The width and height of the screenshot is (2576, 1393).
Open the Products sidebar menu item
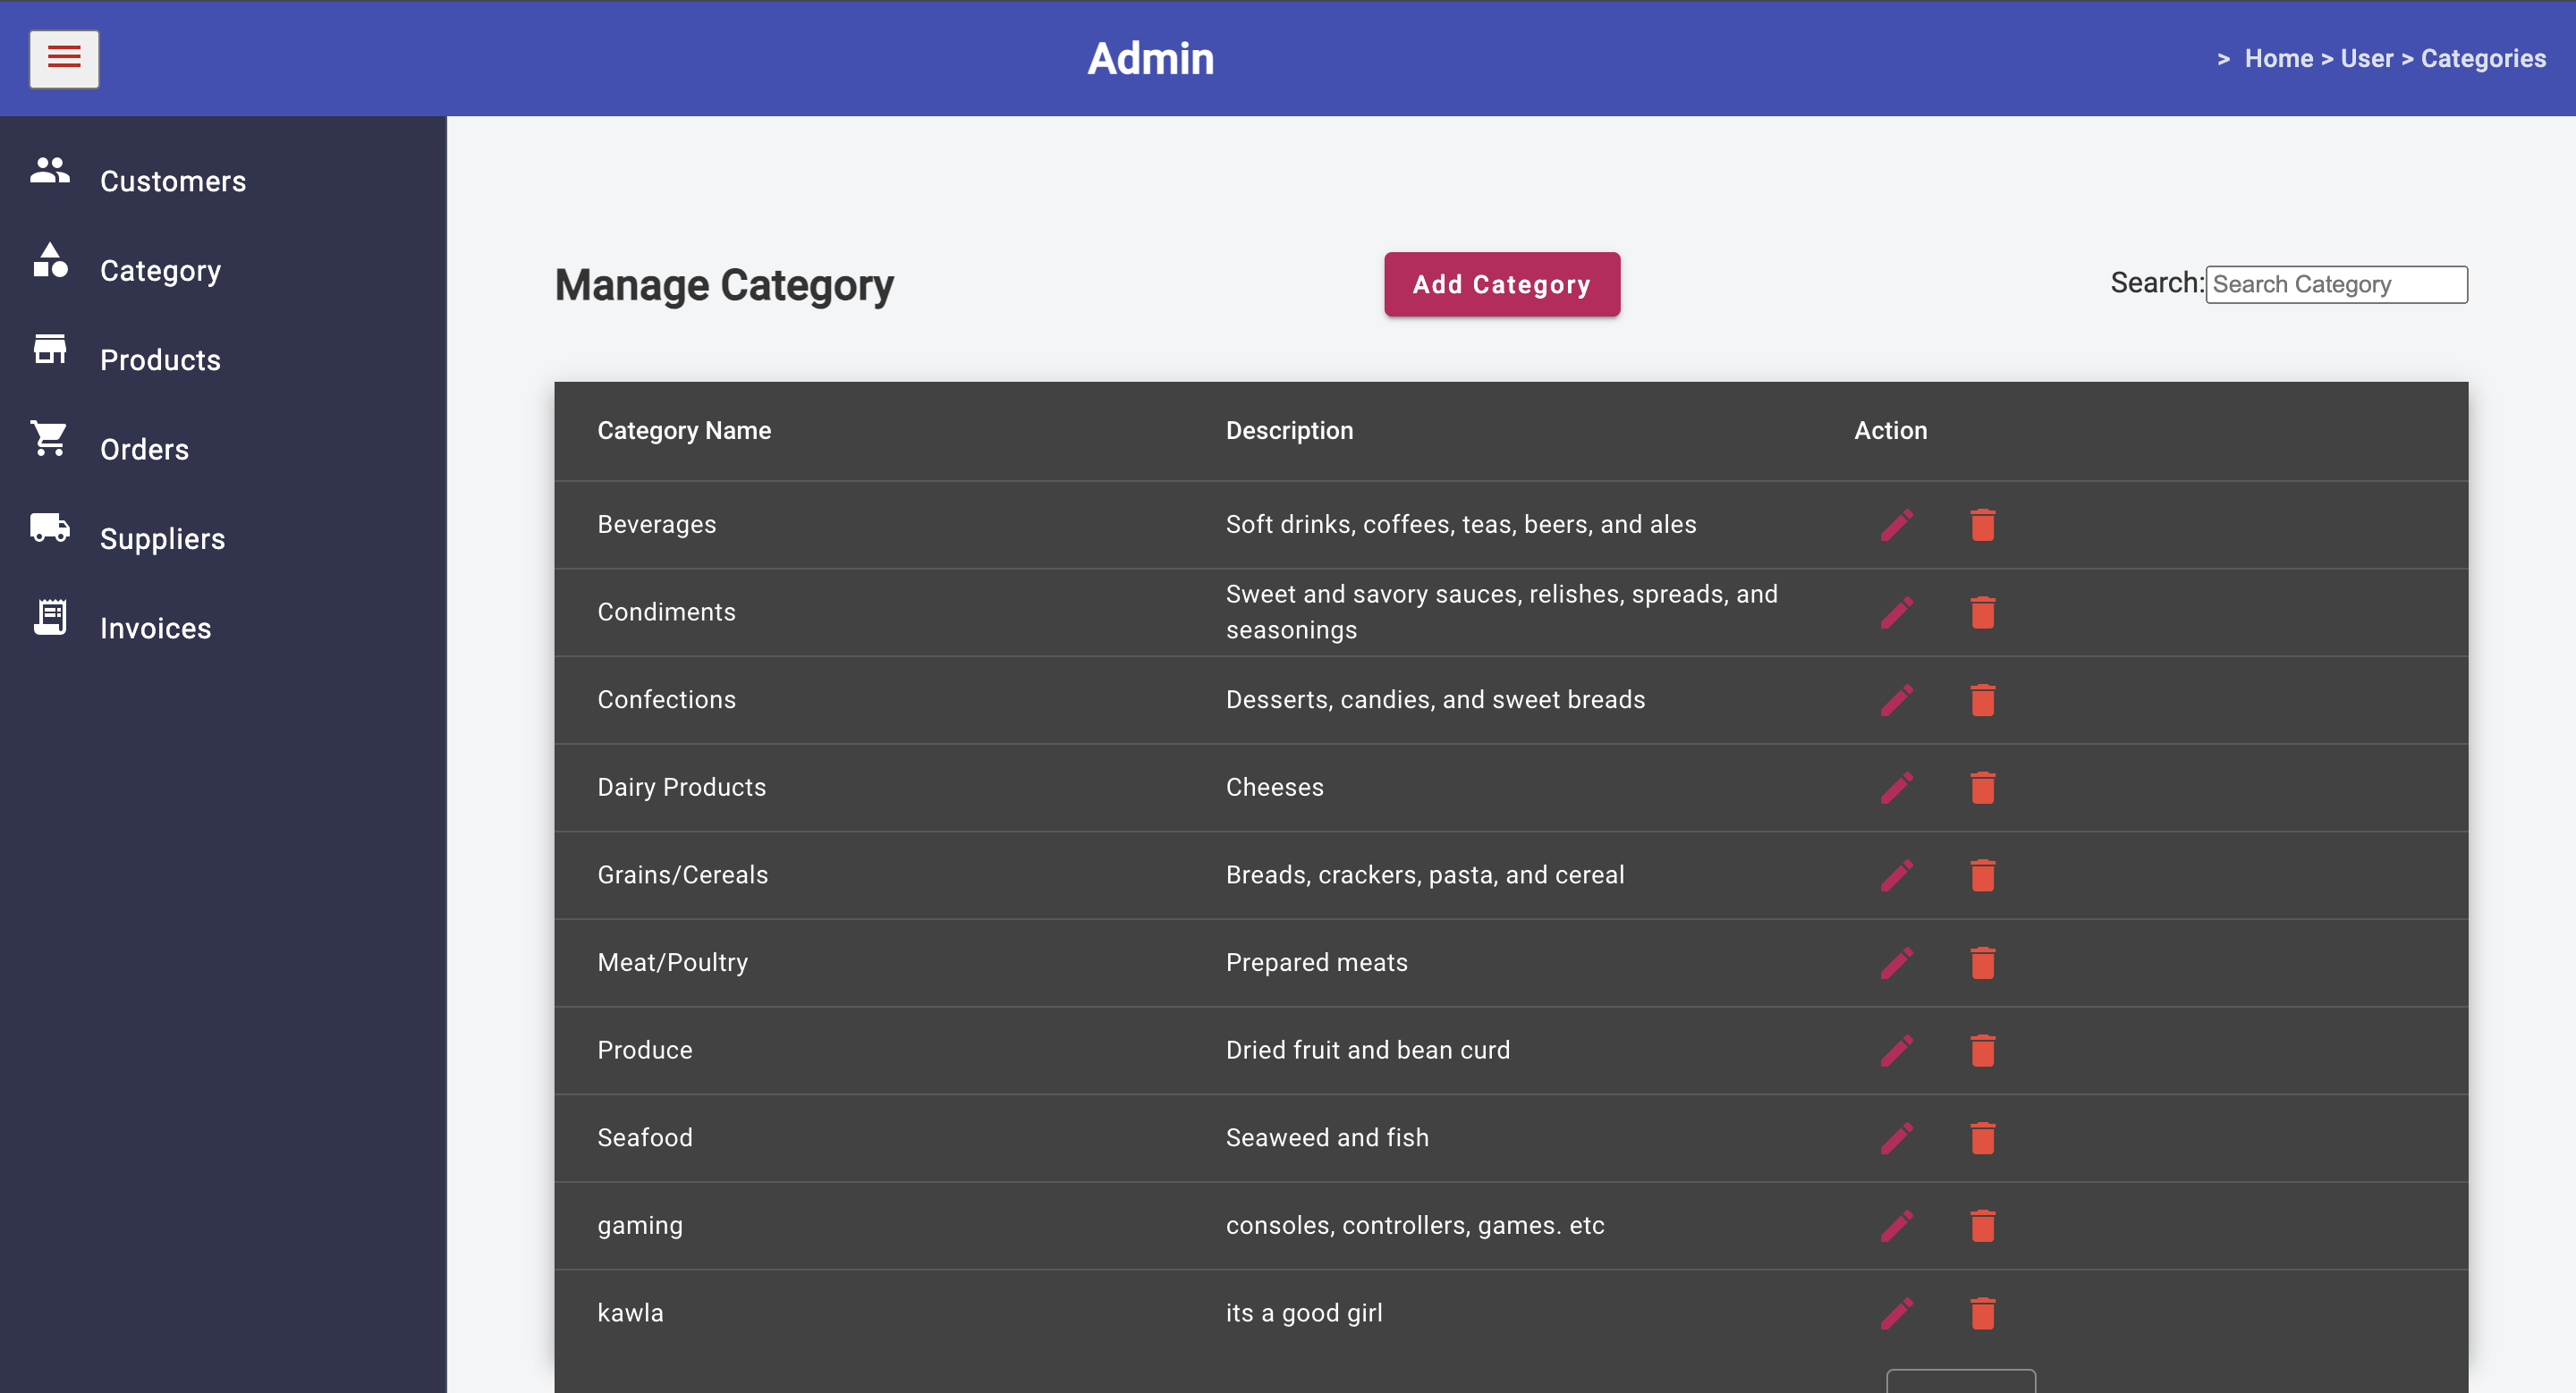(x=160, y=359)
